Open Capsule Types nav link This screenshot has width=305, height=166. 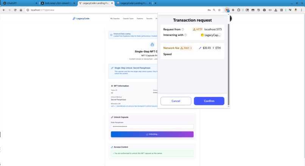point(128,19)
